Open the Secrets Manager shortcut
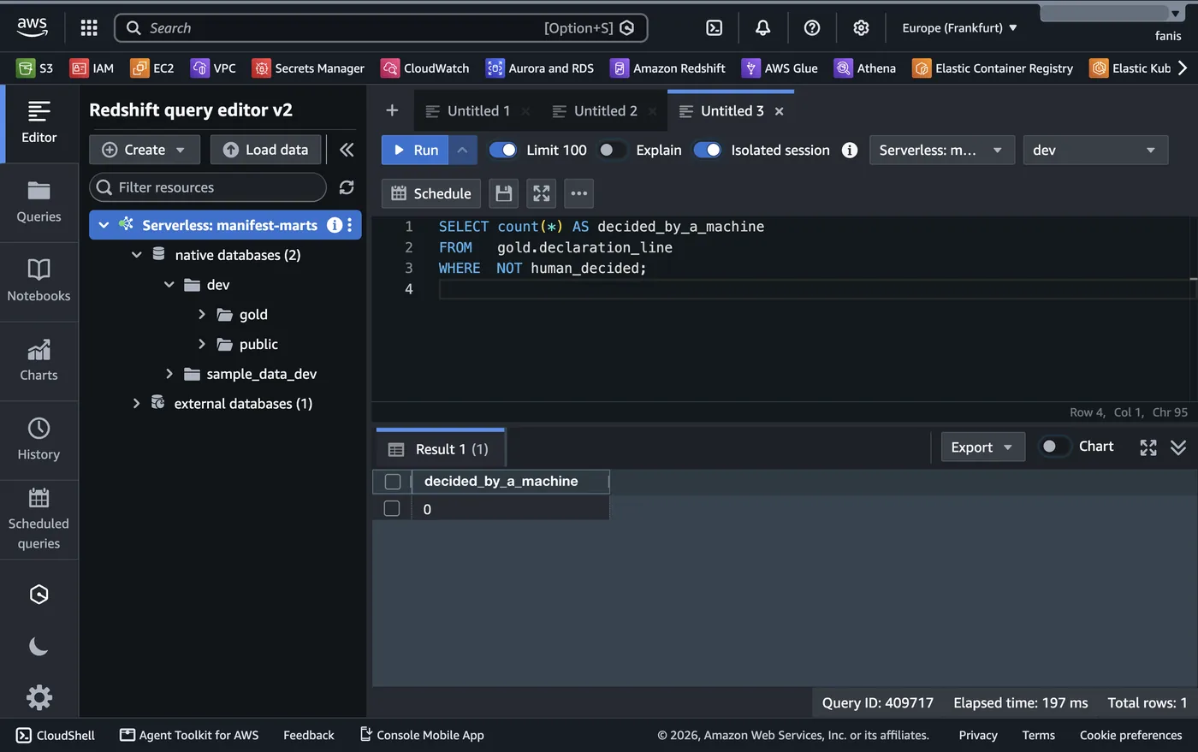The image size is (1198, 752). (308, 68)
